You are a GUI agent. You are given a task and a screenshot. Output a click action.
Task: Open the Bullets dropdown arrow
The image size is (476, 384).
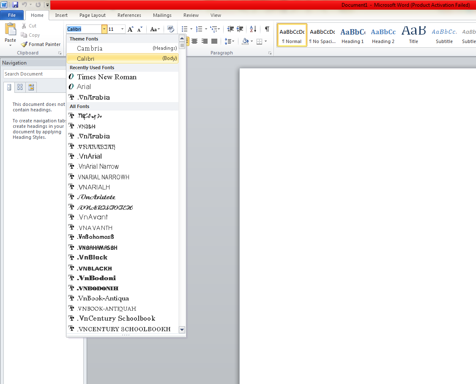tap(191, 29)
